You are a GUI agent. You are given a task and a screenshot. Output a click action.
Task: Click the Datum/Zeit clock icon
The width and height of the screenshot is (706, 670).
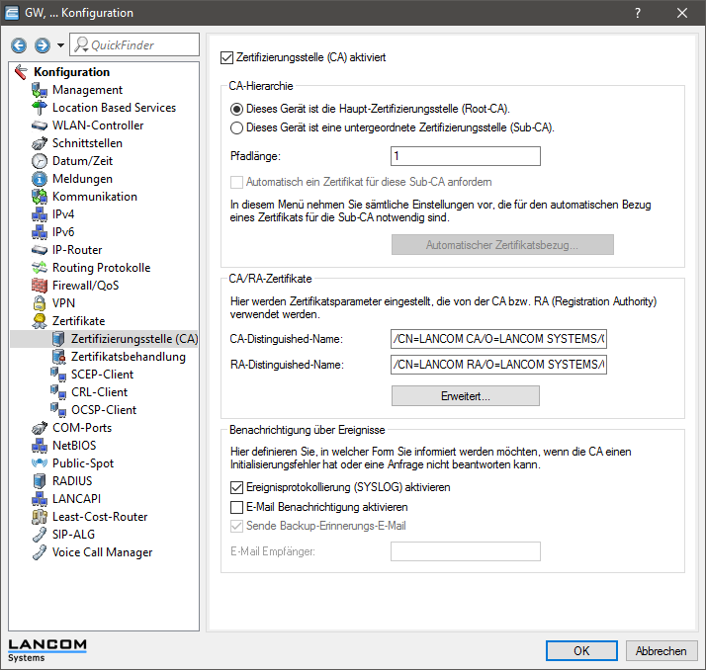40,161
